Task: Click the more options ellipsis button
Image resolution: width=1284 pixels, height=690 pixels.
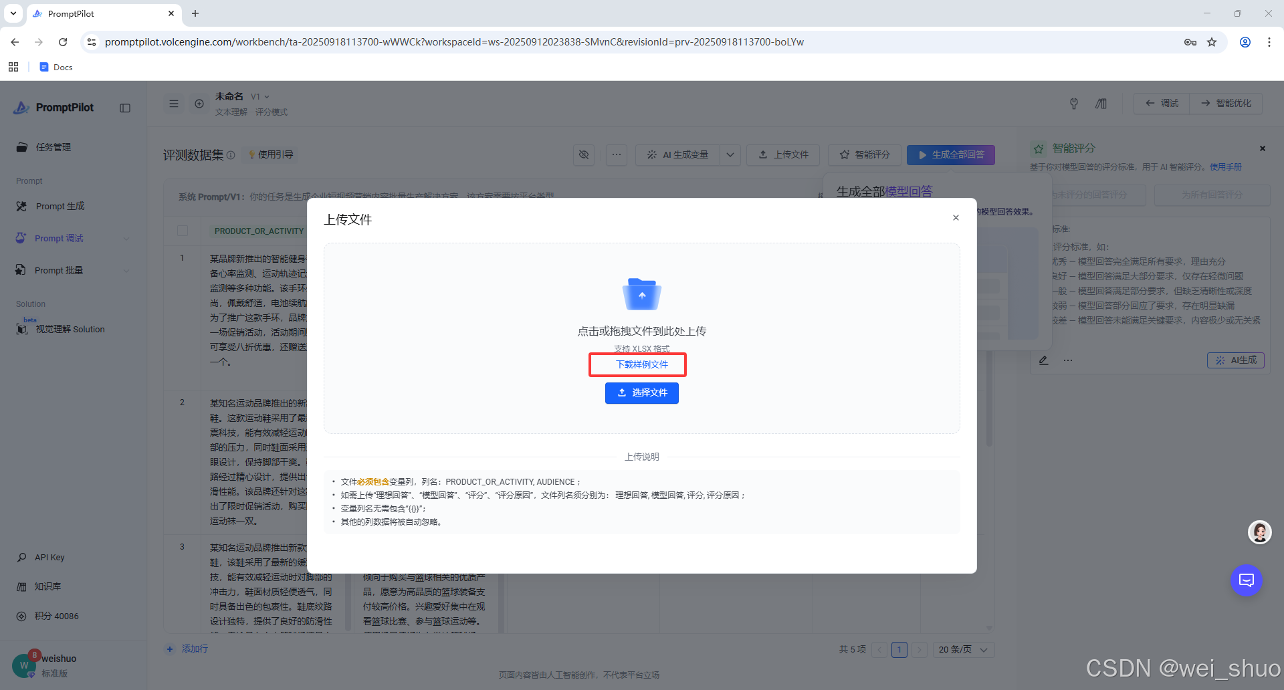Action: point(617,155)
